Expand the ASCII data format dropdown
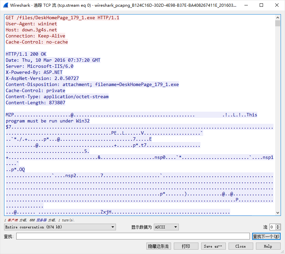Viewport: 285px width, 254px height. [166, 227]
